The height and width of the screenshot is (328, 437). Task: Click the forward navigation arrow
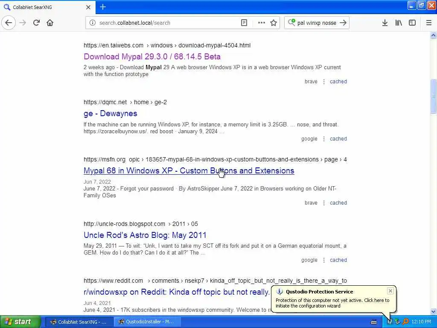click(x=23, y=23)
